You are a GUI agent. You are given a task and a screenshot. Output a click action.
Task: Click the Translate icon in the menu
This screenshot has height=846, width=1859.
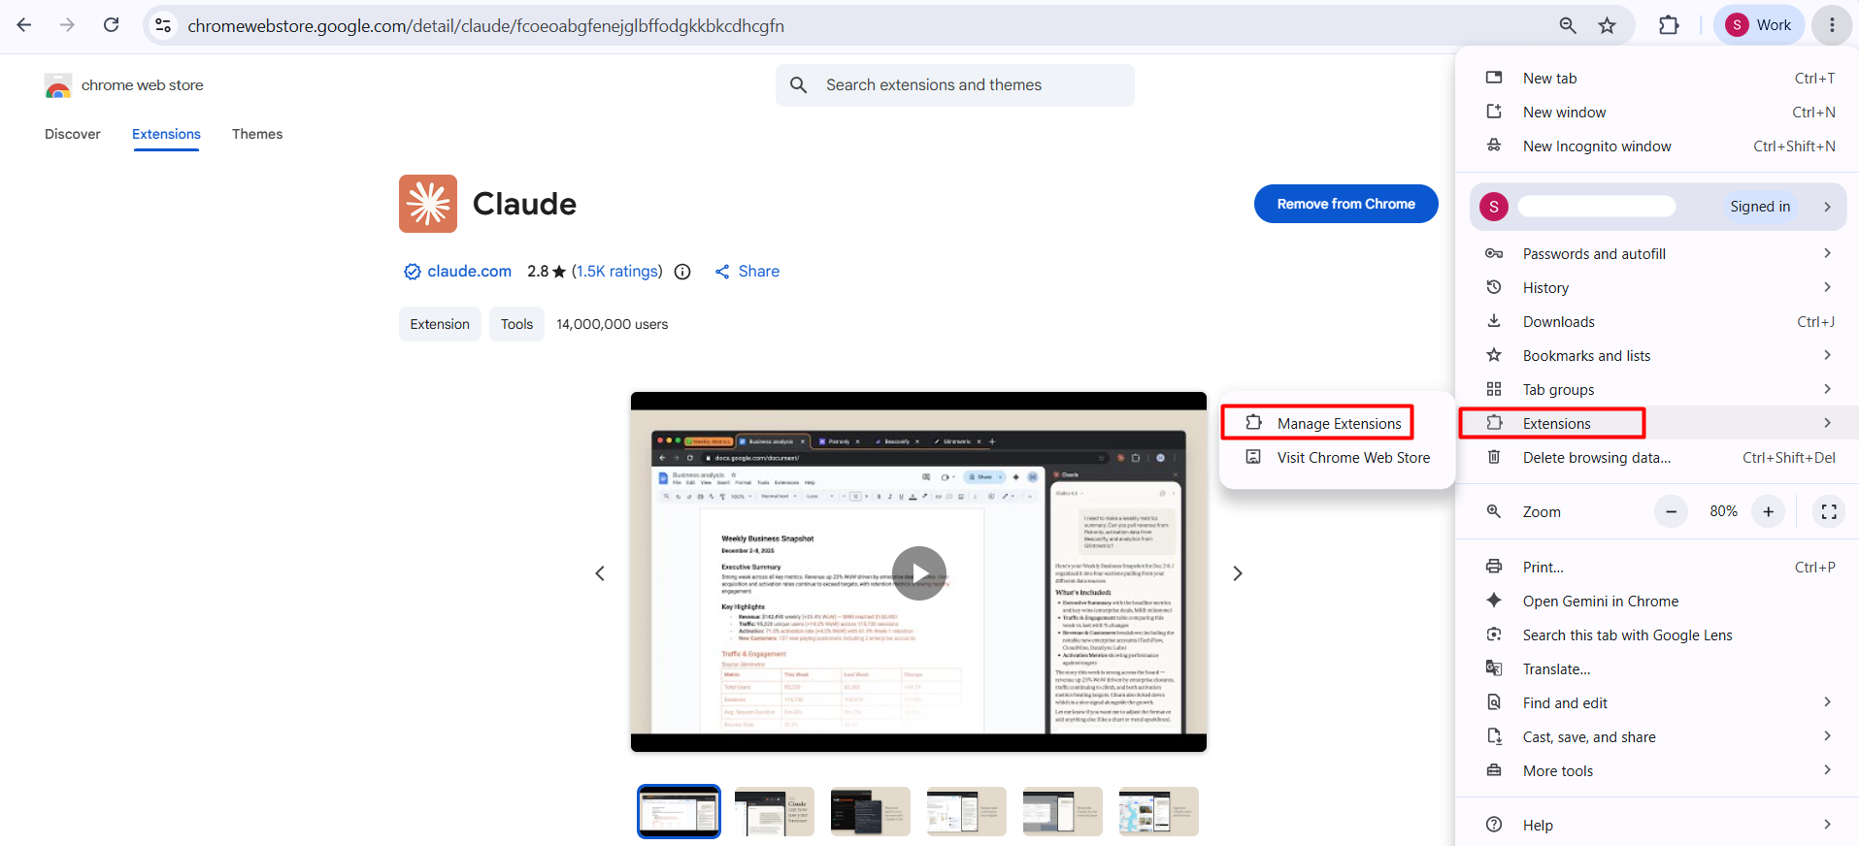(1494, 668)
